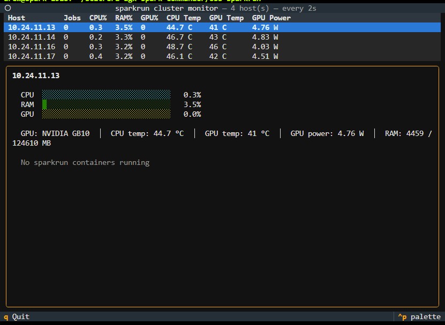
Task: Click the CPU usage bar
Action: pos(106,95)
